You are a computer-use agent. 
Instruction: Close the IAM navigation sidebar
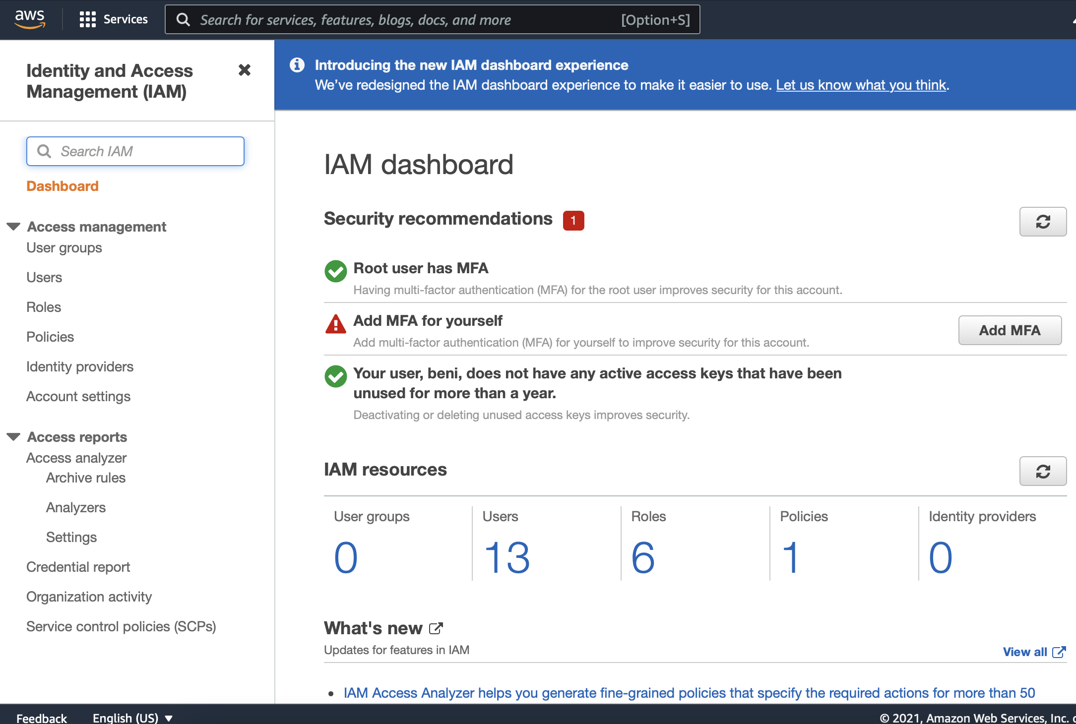245,70
